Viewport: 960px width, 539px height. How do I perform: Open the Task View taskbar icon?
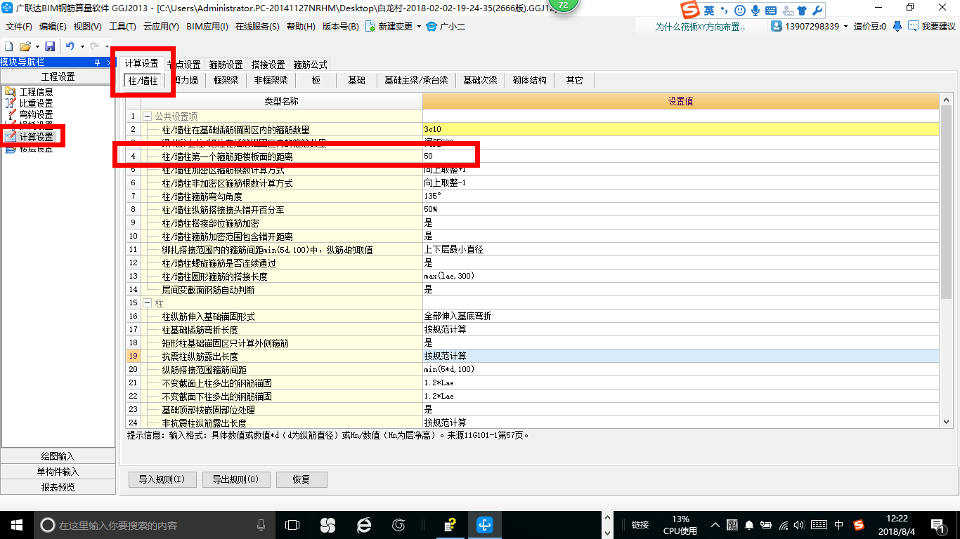[x=292, y=525]
